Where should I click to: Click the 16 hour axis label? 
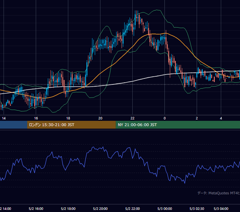click(36, 118)
